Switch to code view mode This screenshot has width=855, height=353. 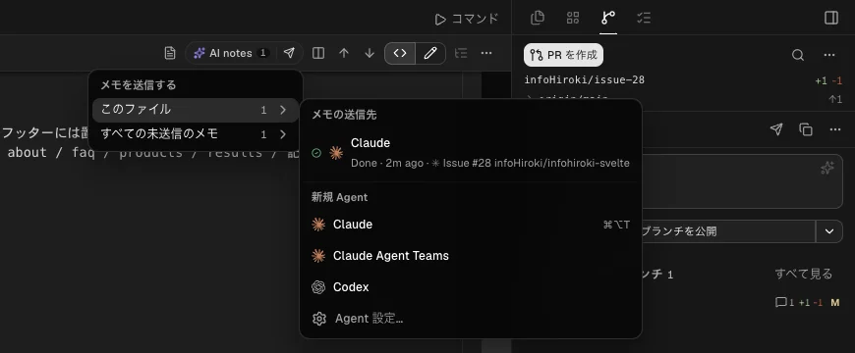(x=400, y=53)
